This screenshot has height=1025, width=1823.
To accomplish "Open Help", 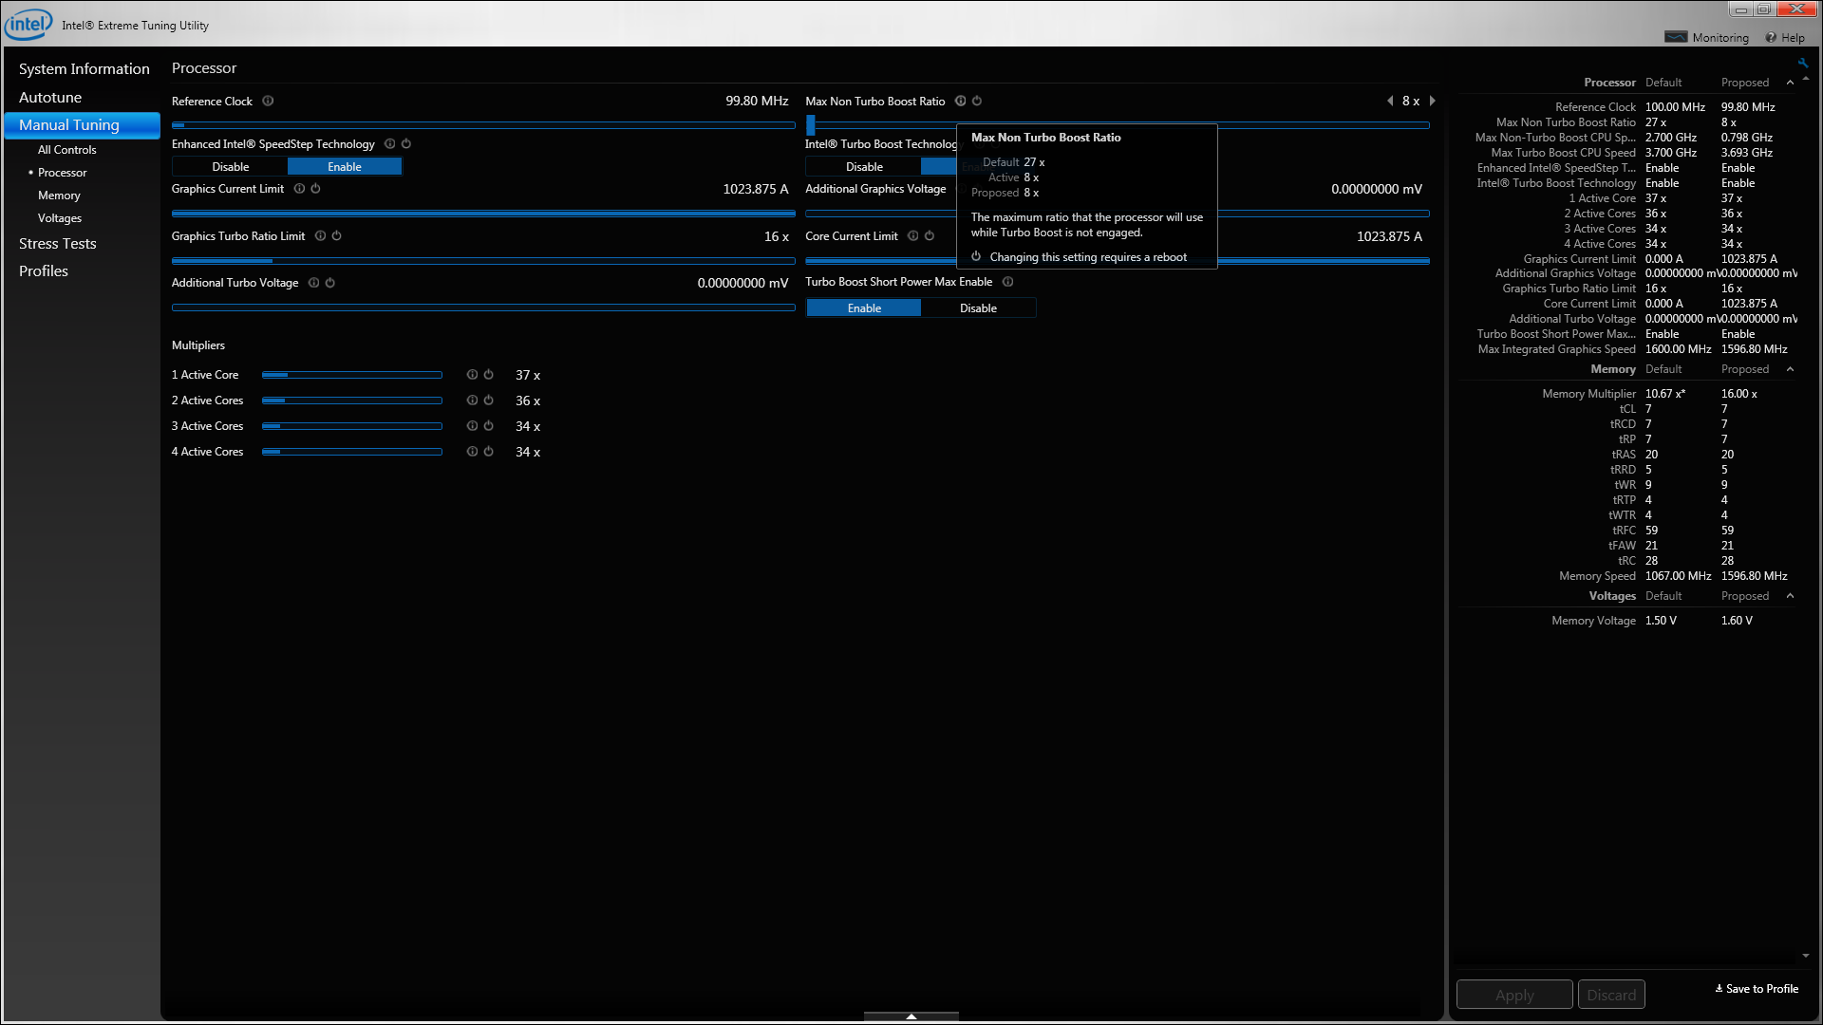I will click(x=1785, y=38).
